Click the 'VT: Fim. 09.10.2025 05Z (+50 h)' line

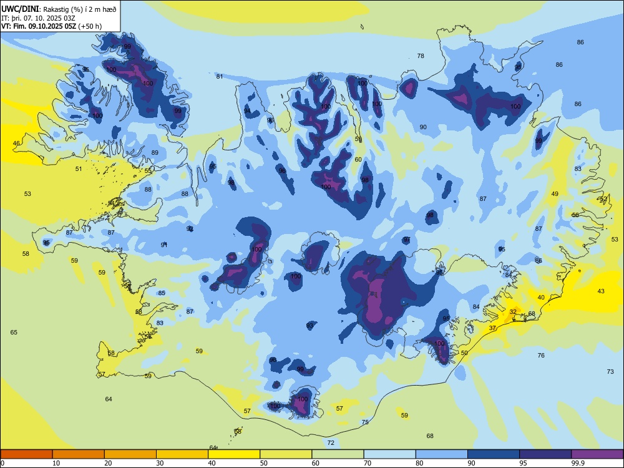coord(51,26)
